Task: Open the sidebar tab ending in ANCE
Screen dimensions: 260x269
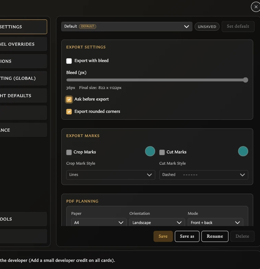Action: 23,130
